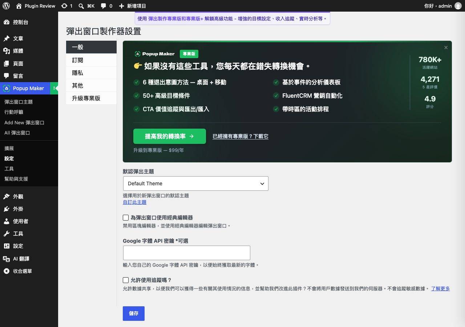Open the 其他 settings tab
This screenshot has width=465, height=327.
[x=91, y=85]
